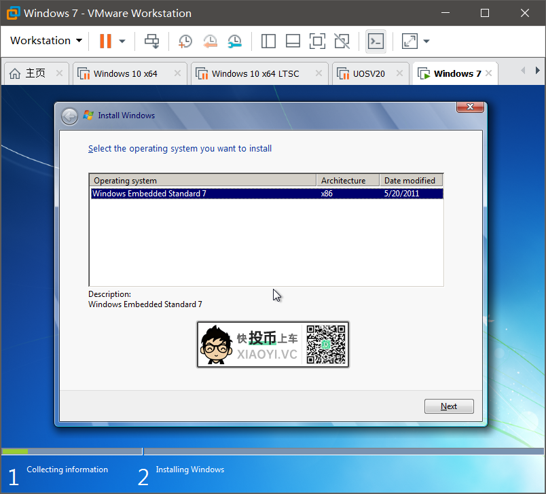This screenshot has height=494, width=546.
Task: Switch to the Windows 10 x64 LTSC tab
Action: [255, 73]
